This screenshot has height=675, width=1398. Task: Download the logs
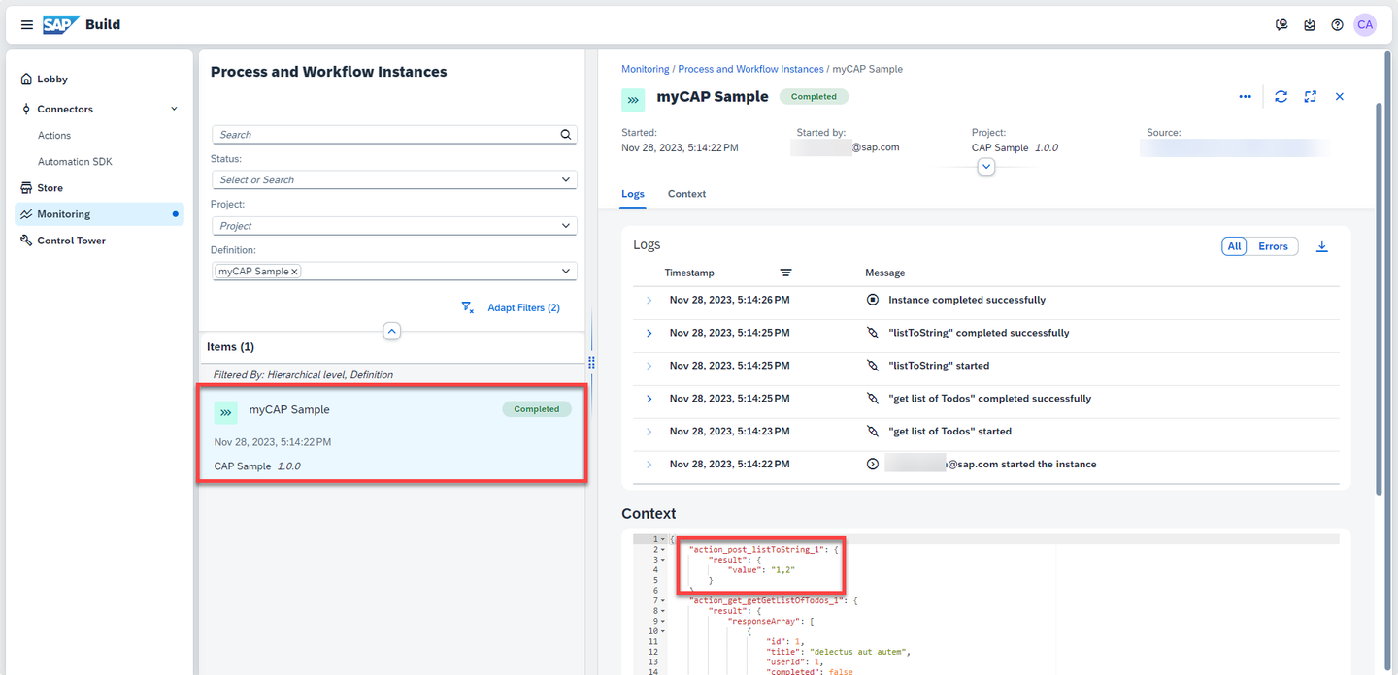point(1321,246)
